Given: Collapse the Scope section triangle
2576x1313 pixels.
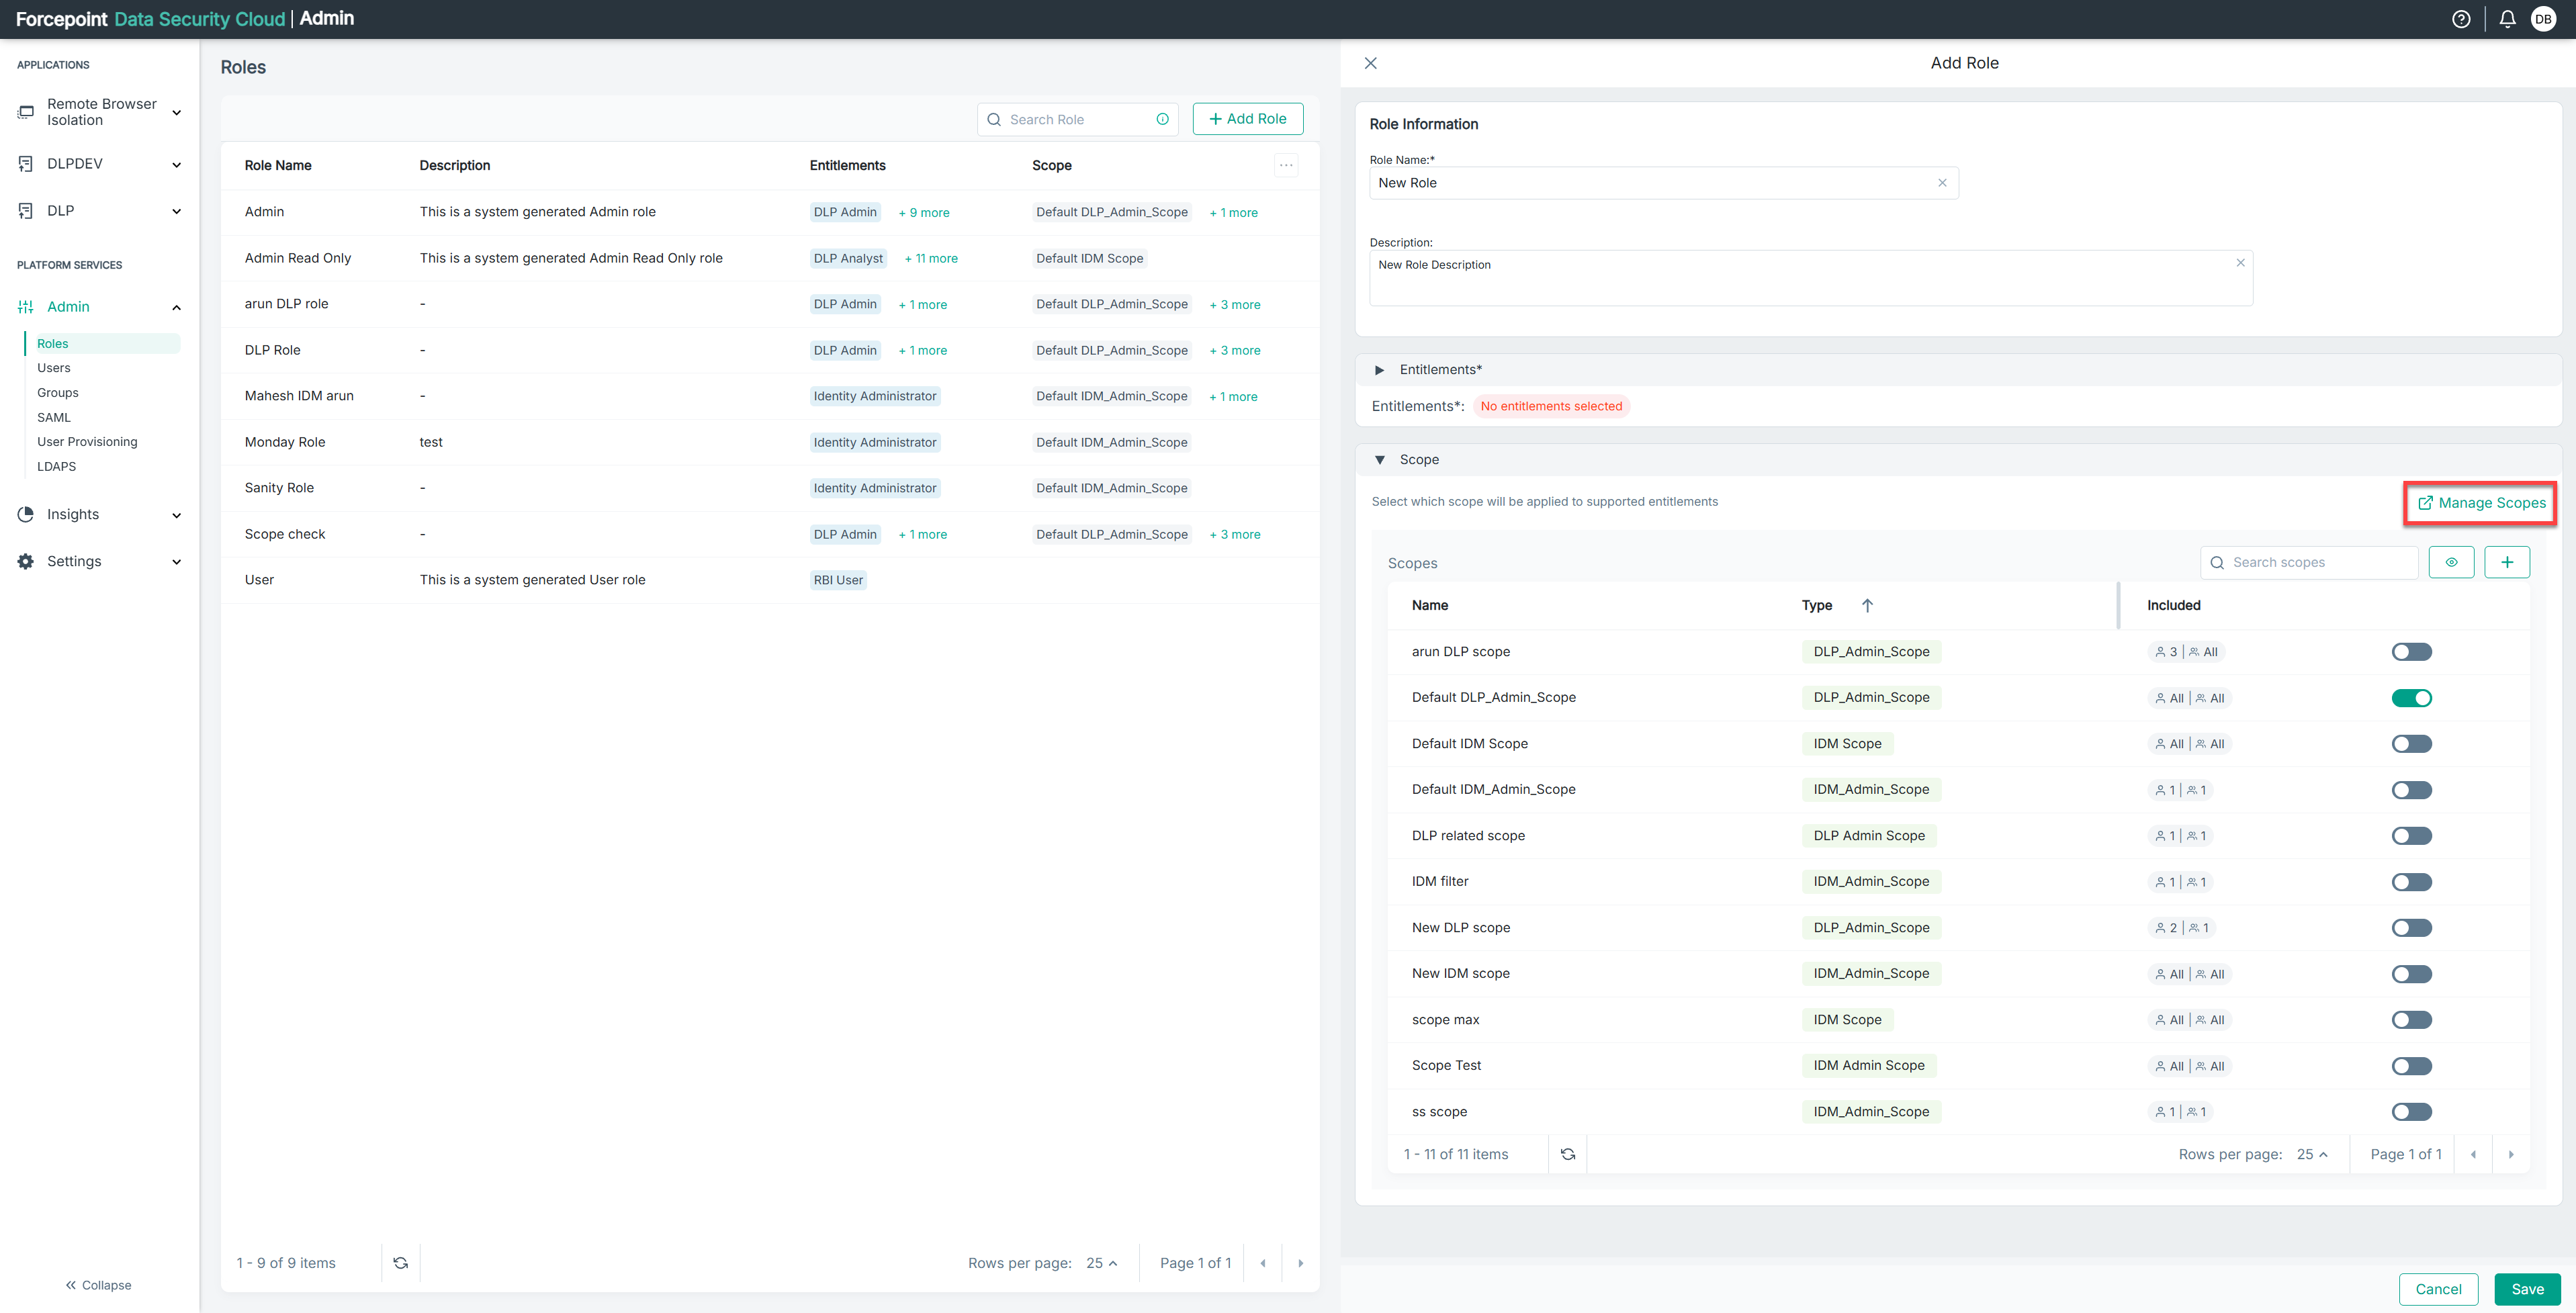Looking at the screenshot, I should pyautogui.click(x=1380, y=460).
